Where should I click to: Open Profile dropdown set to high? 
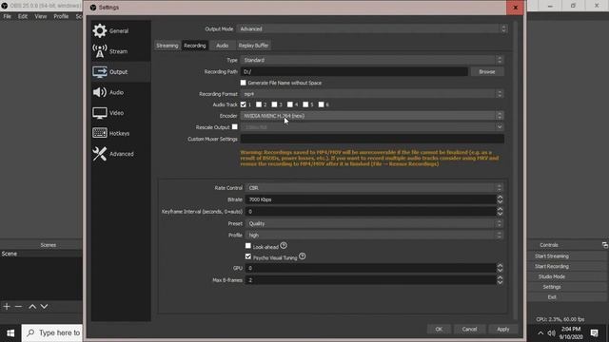374,235
